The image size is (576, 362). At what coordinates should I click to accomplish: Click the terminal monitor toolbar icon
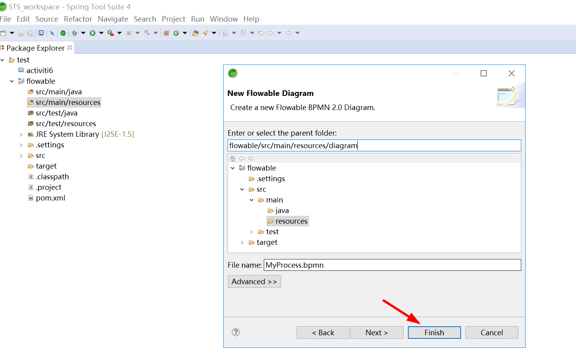click(41, 33)
